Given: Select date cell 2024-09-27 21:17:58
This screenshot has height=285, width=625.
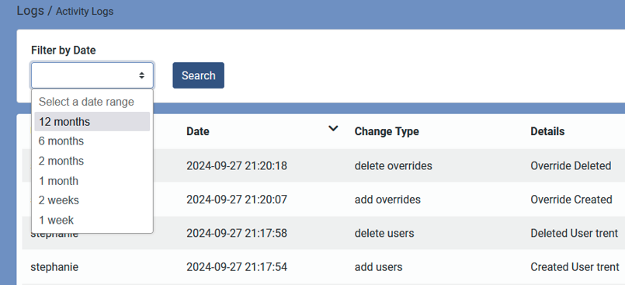Looking at the screenshot, I should (x=237, y=233).
